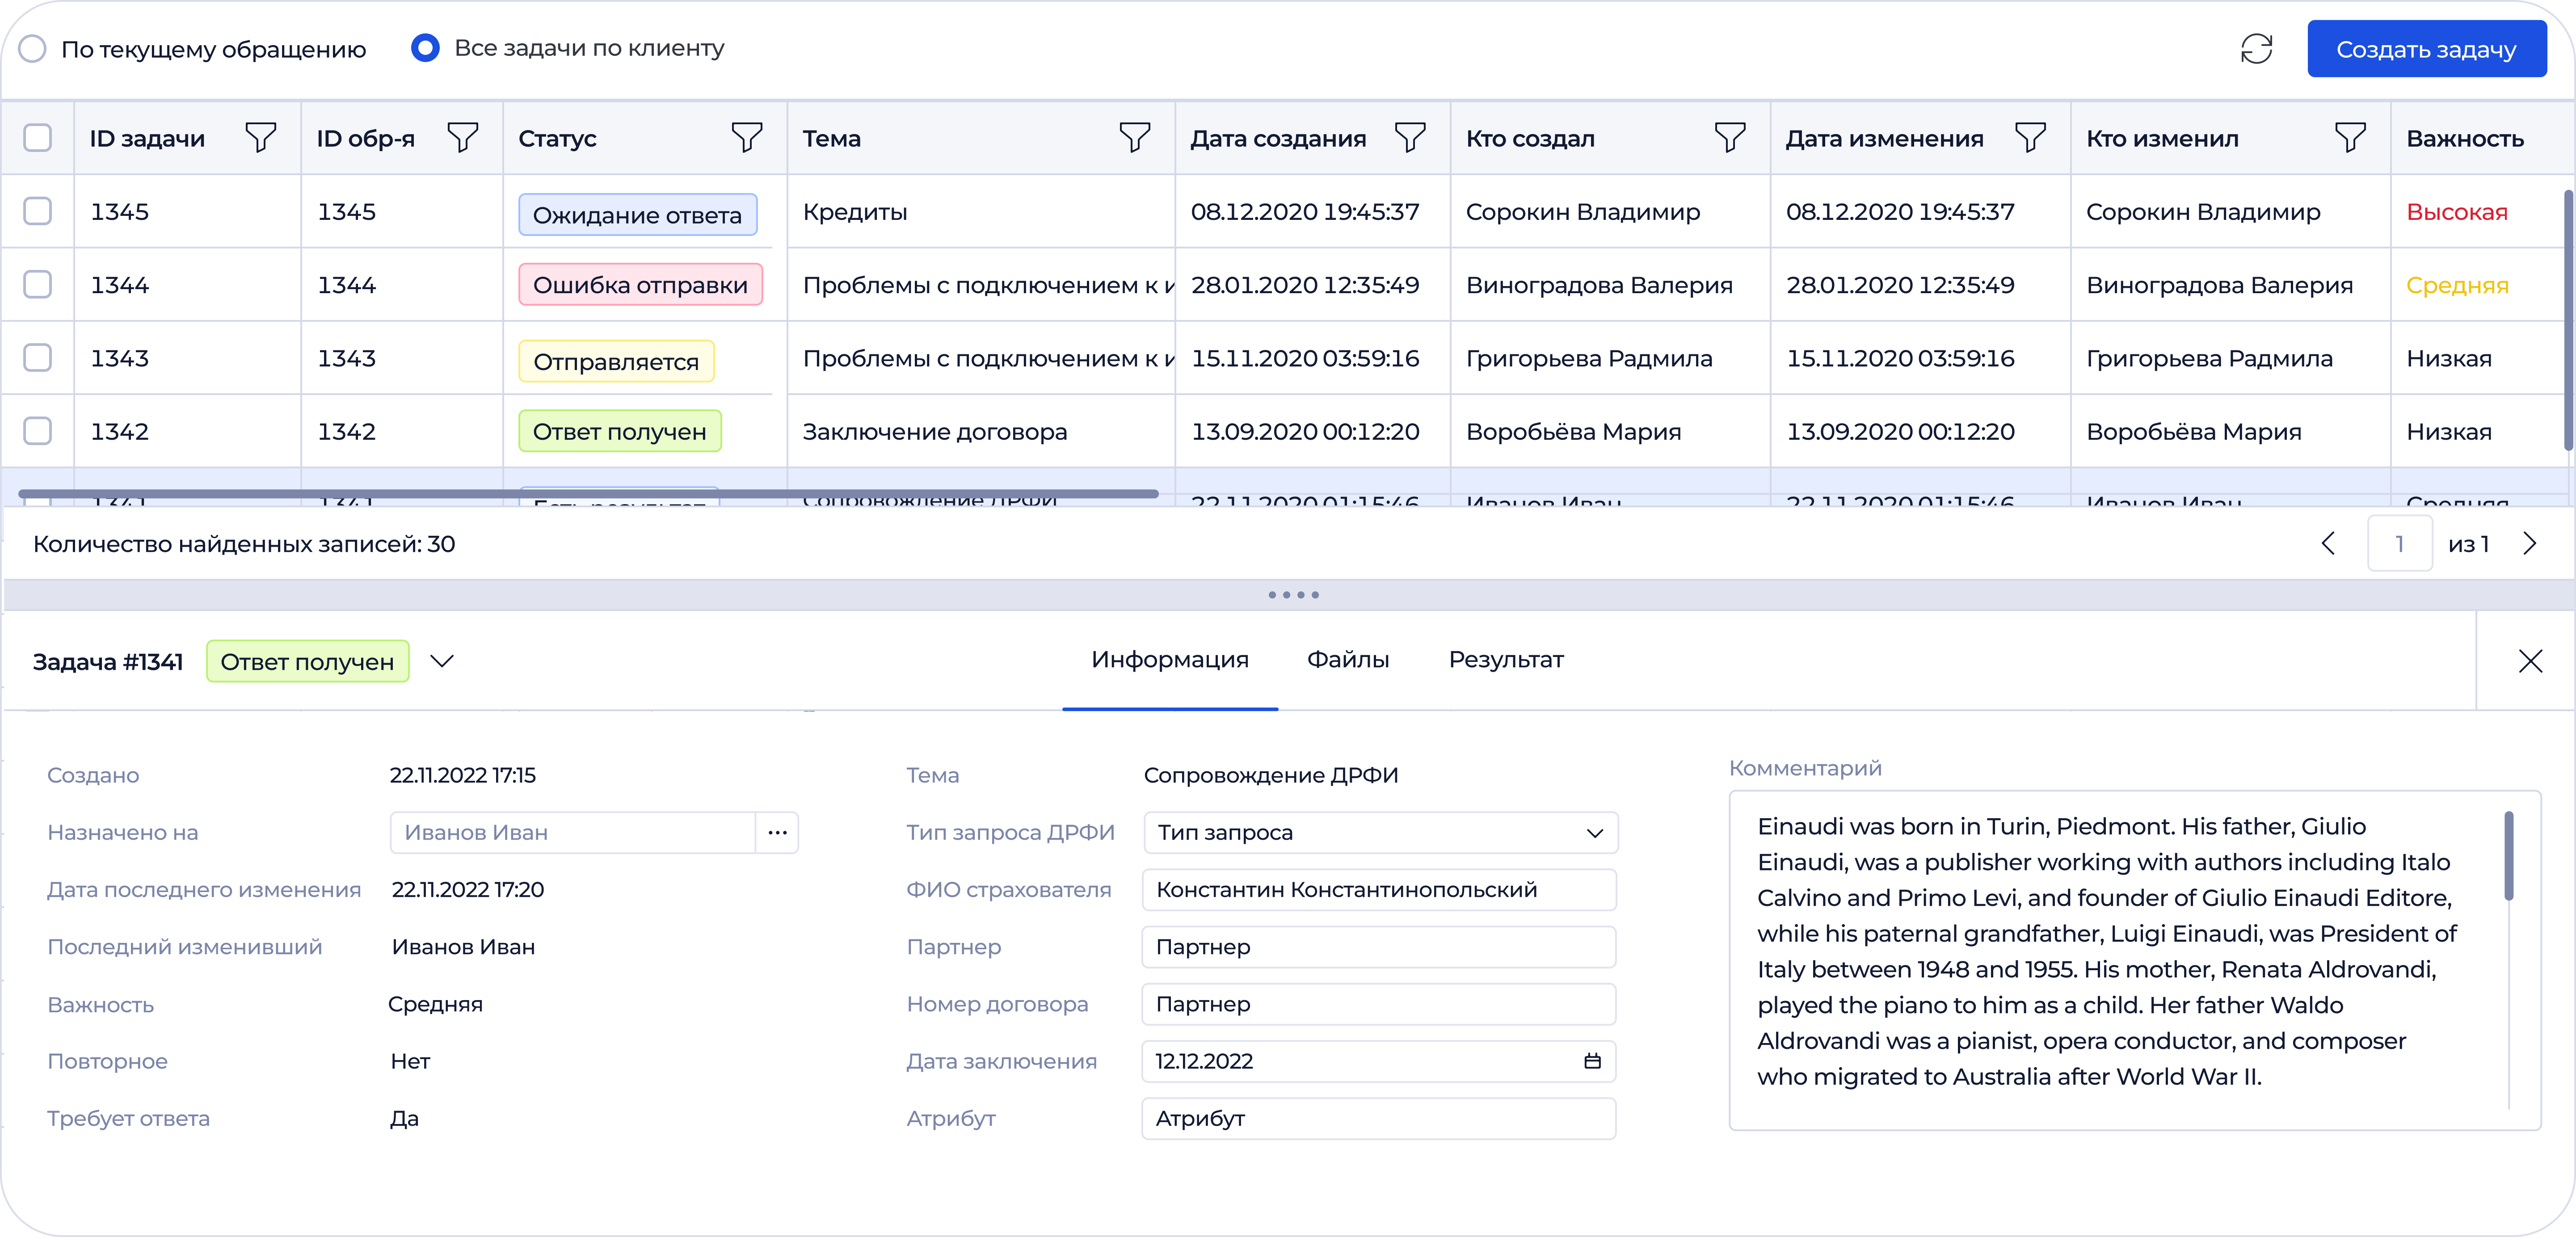Viewport: 2576px width, 1237px height.
Task: Expand task status dropdown chevron
Action: pyautogui.click(x=442, y=661)
